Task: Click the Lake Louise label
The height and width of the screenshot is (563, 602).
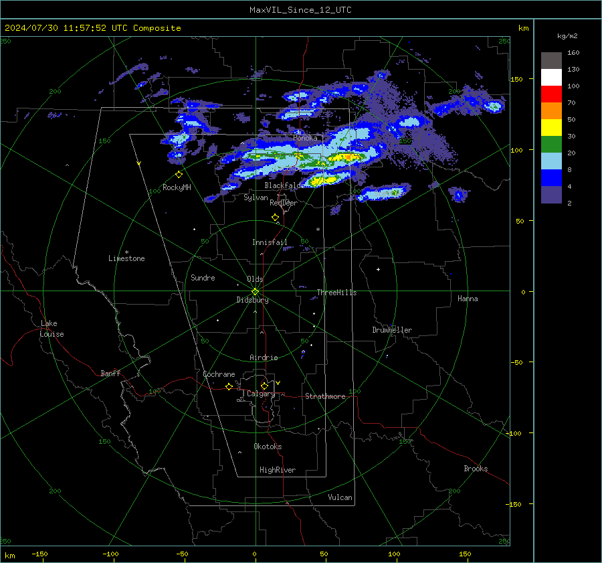Action: (52, 329)
